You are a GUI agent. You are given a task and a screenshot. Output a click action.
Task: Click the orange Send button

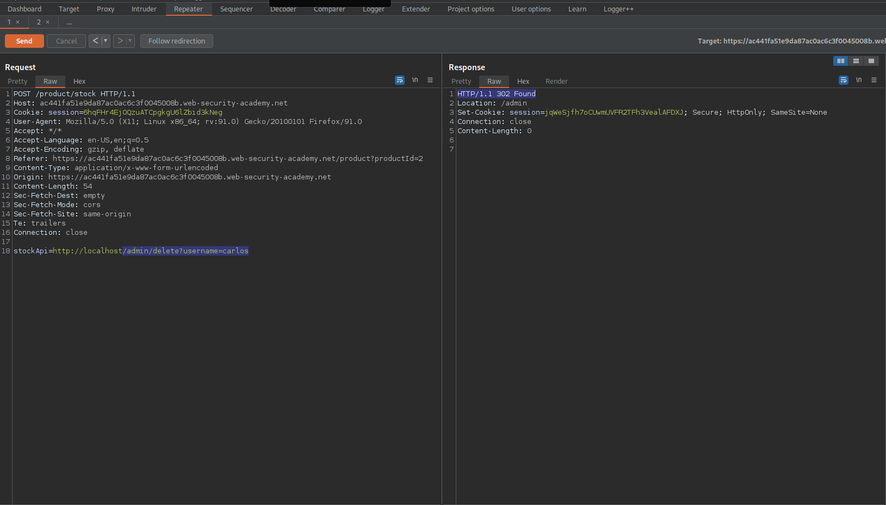pos(24,41)
